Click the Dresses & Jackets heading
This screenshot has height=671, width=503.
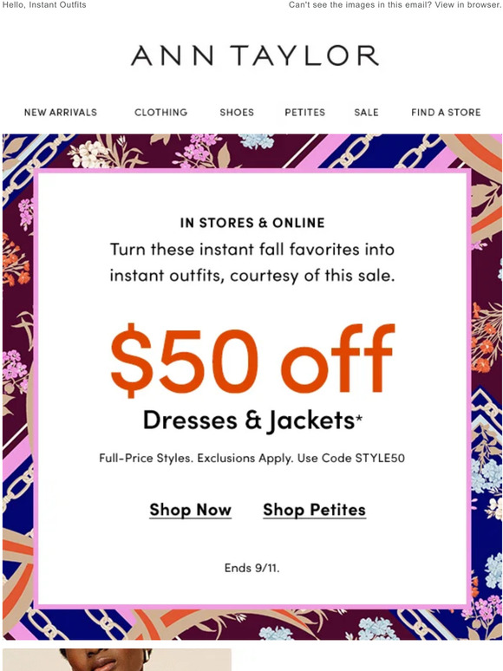coord(252,420)
